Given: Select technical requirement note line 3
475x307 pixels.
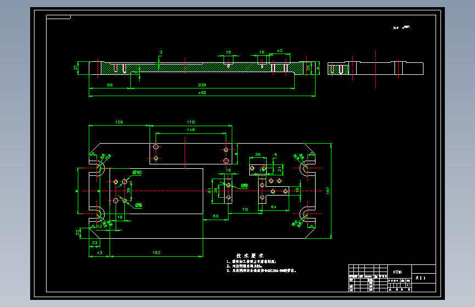Looking at the screenshot, I should tap(261, 271).
